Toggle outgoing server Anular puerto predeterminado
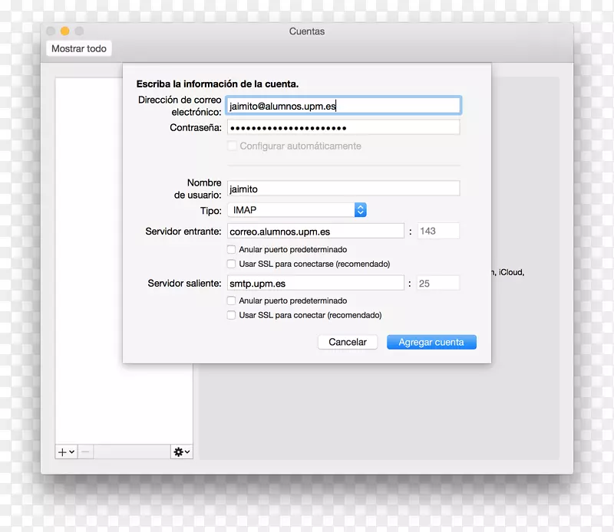 point(232,301)
